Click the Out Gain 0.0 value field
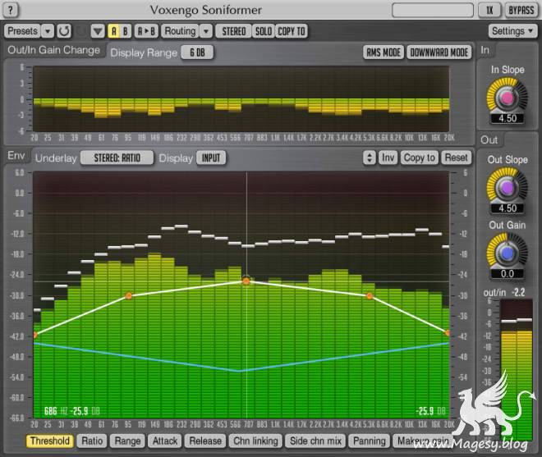 (x=508, y=274)
